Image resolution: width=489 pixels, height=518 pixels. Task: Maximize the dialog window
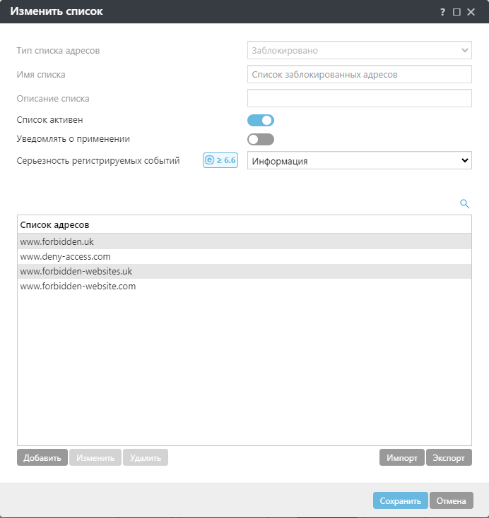click(x=456, y=12)
